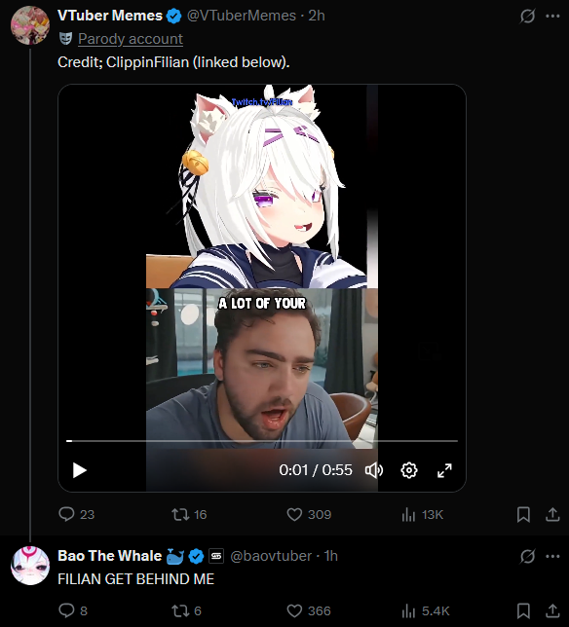Expand video to fullscreen

pos(444,470)
